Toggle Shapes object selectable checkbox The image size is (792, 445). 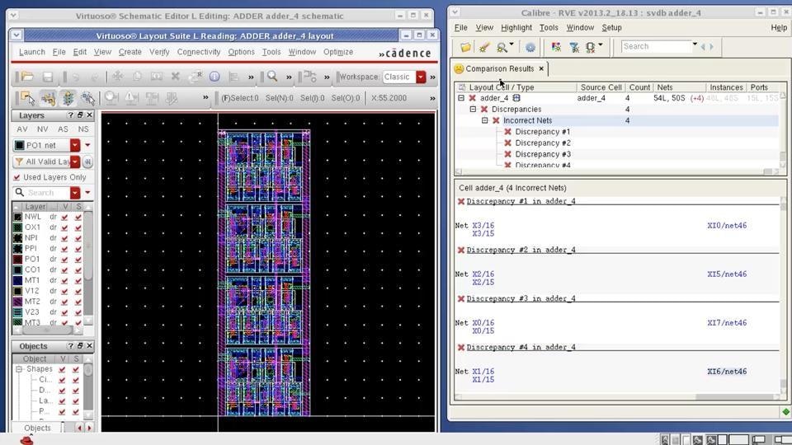[76, 369]
